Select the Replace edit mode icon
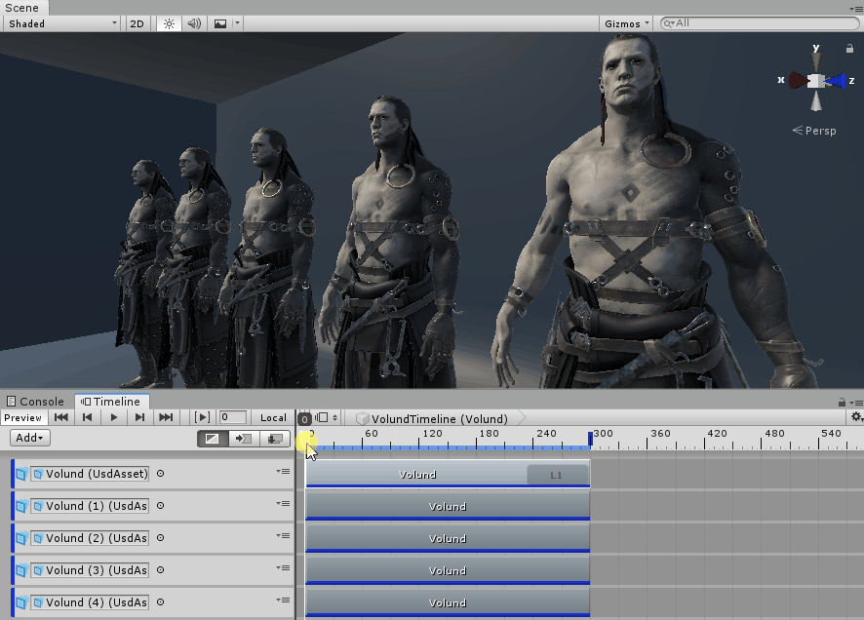The height and width of the screenshot is (620, 864). tap(276, 439)
